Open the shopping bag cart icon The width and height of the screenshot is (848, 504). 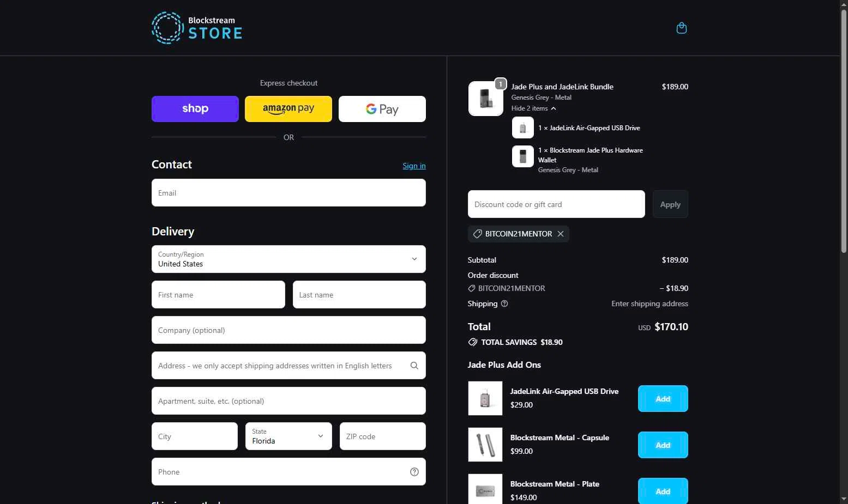tap(681, 28)
